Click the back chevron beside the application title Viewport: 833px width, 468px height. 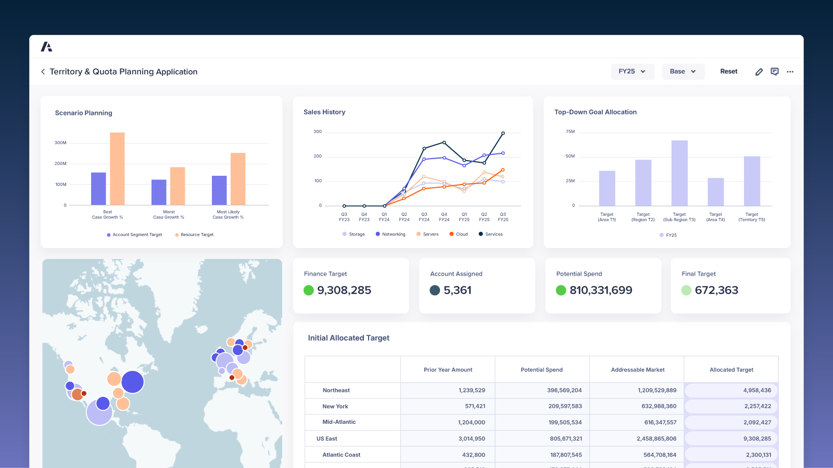[x=43, y=72]
